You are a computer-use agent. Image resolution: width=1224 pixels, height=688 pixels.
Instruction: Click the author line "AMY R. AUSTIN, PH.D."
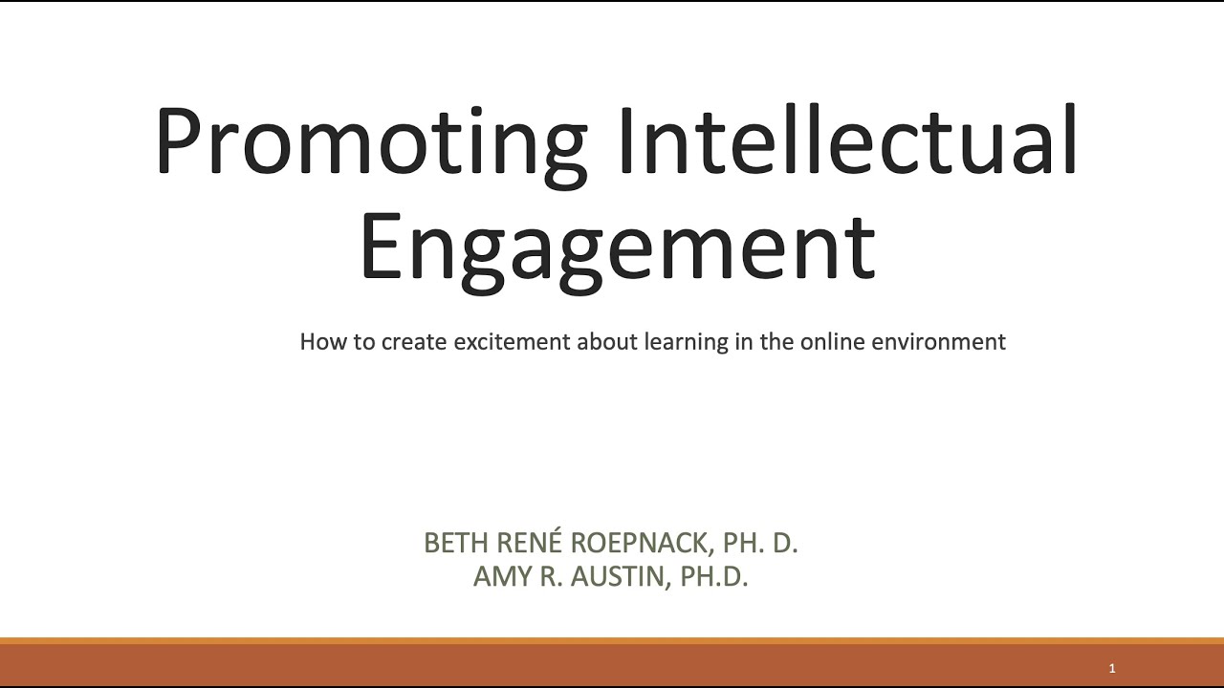611,576
